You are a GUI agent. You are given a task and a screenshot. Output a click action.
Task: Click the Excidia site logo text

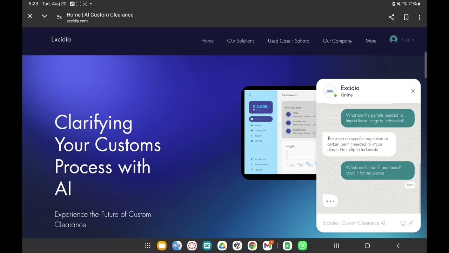61,39
